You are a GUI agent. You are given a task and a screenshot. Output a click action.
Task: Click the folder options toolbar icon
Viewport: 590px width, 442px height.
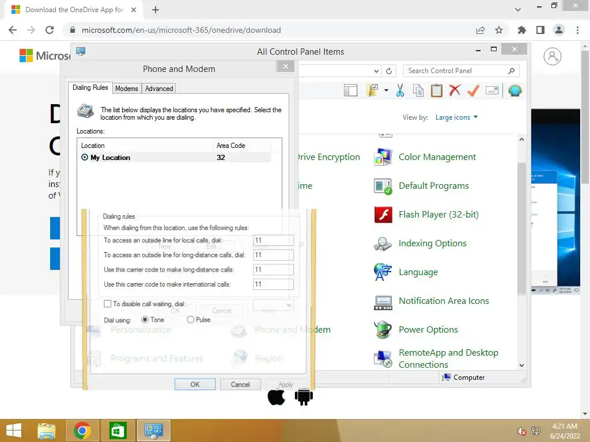pyautogui.click(x=372, y=90)
